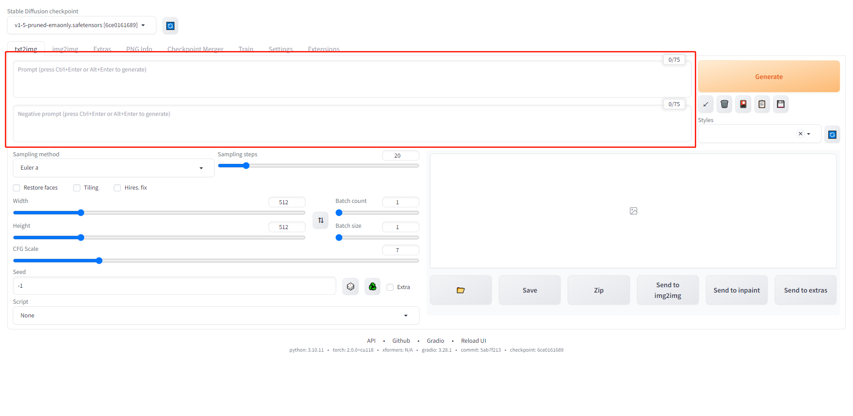Click the dice icon to randomize seed
The image size is (853, 416).
[351, 287]
